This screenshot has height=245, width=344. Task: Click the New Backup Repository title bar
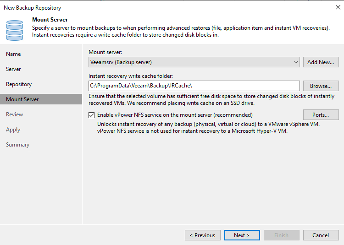(138, 7)
